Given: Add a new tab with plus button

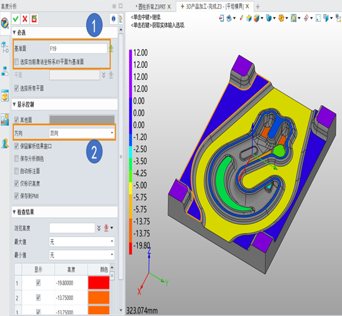Looking at the screenshot, I should click(x=258, y=7).
